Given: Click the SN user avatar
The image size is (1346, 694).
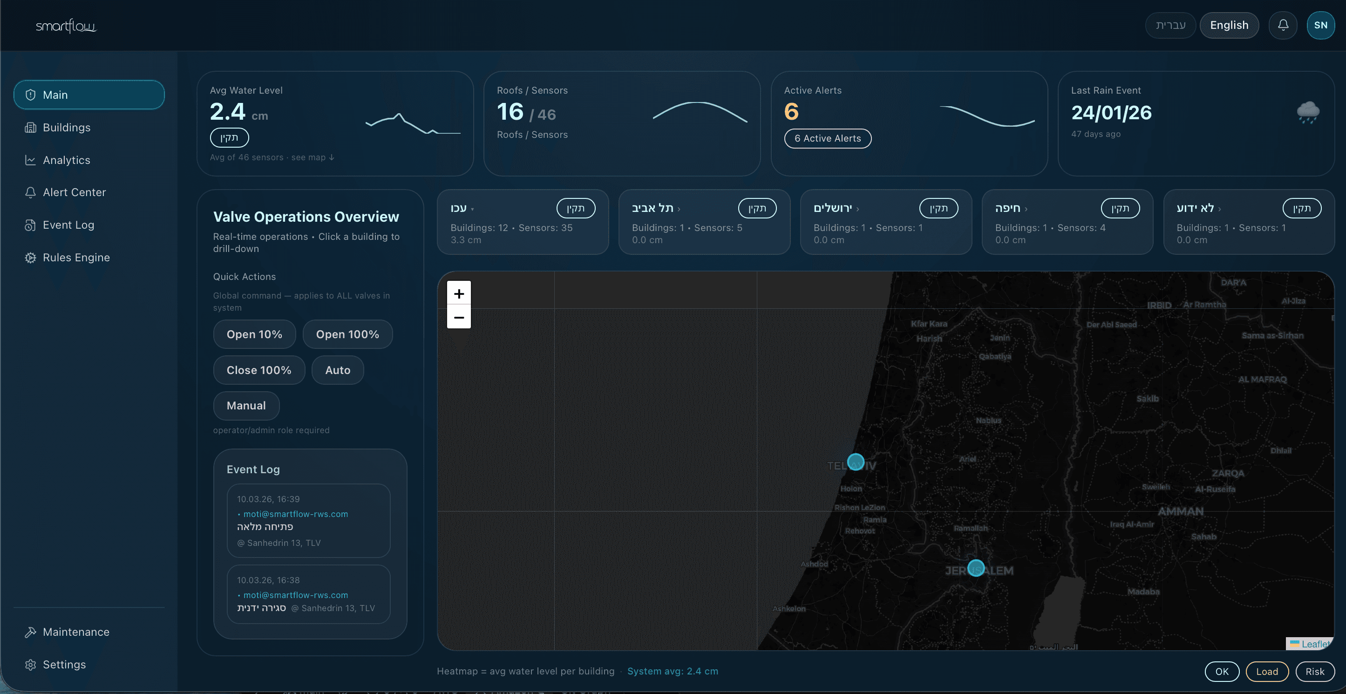Looking at the screenshot, I should point(1321,25).
